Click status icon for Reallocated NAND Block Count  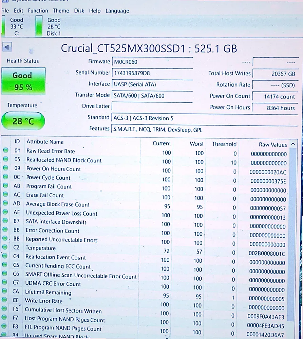coord(6,159)
